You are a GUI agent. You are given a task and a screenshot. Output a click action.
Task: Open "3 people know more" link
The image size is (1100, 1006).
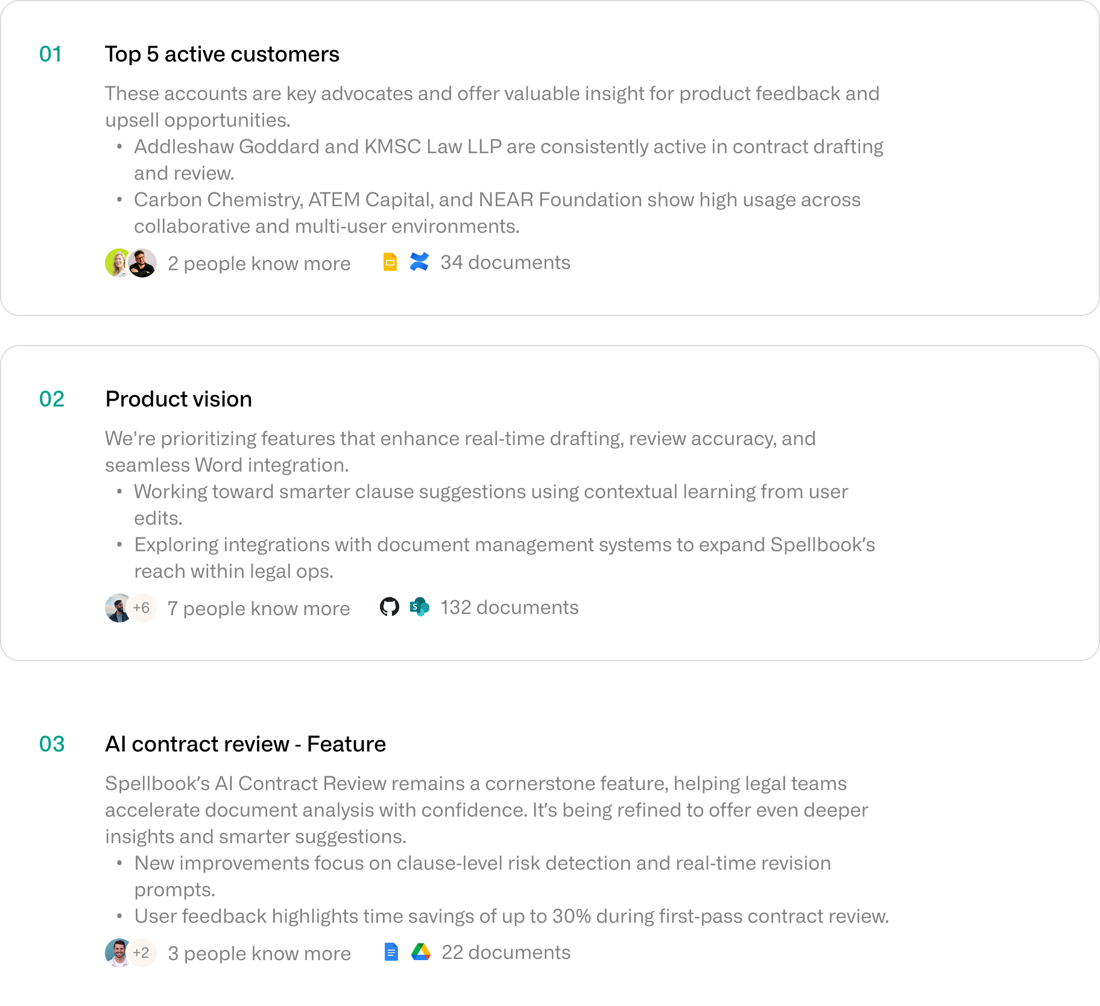259,954
